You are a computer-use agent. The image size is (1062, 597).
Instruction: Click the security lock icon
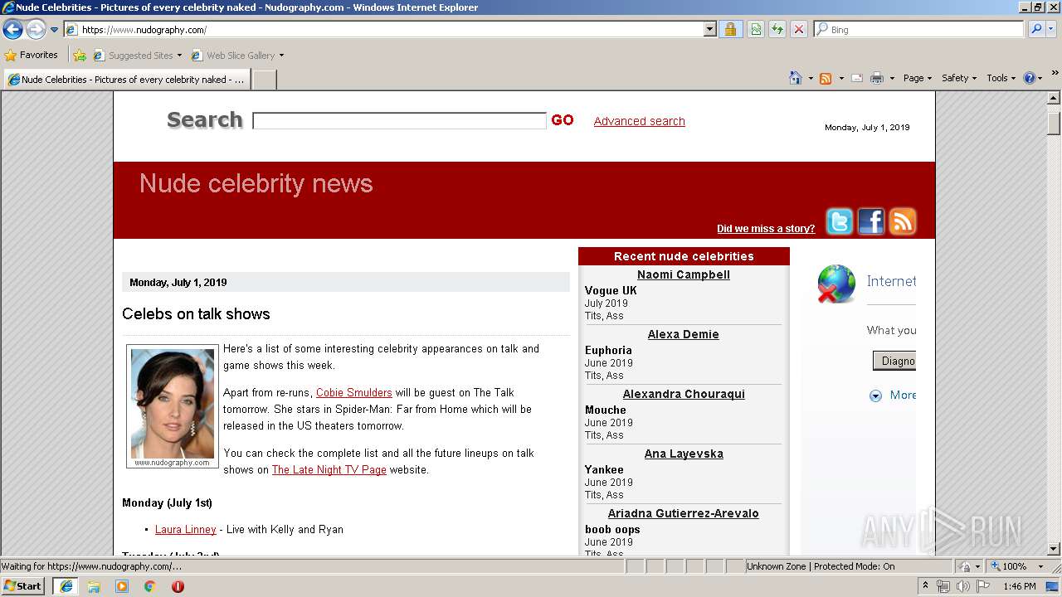730,30
